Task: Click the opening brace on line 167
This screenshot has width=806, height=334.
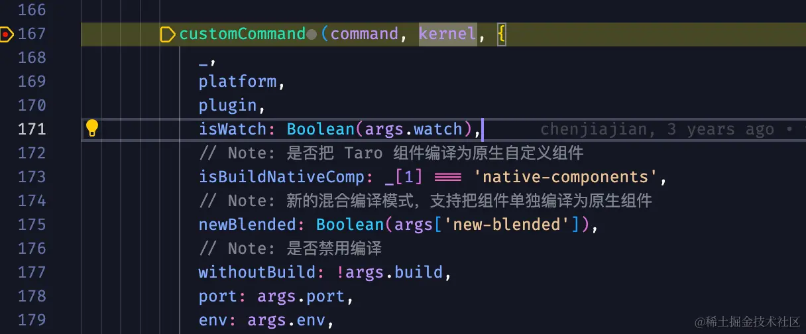Action: click(x=501, y=34)
